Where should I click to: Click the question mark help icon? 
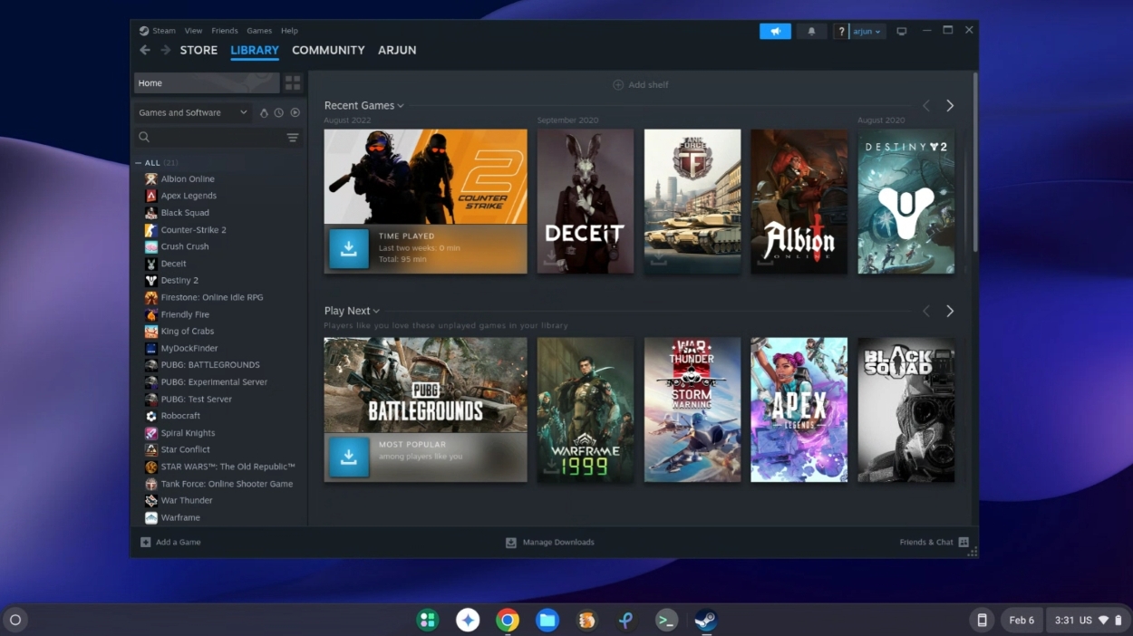(x=842, y=32)
